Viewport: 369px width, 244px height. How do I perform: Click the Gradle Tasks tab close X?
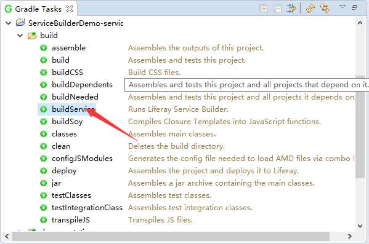[x=70, y=9]
